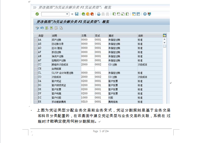This screenshot has height=143, width=200.
Task: Click the Last Page icon
Action: point(127,14)
